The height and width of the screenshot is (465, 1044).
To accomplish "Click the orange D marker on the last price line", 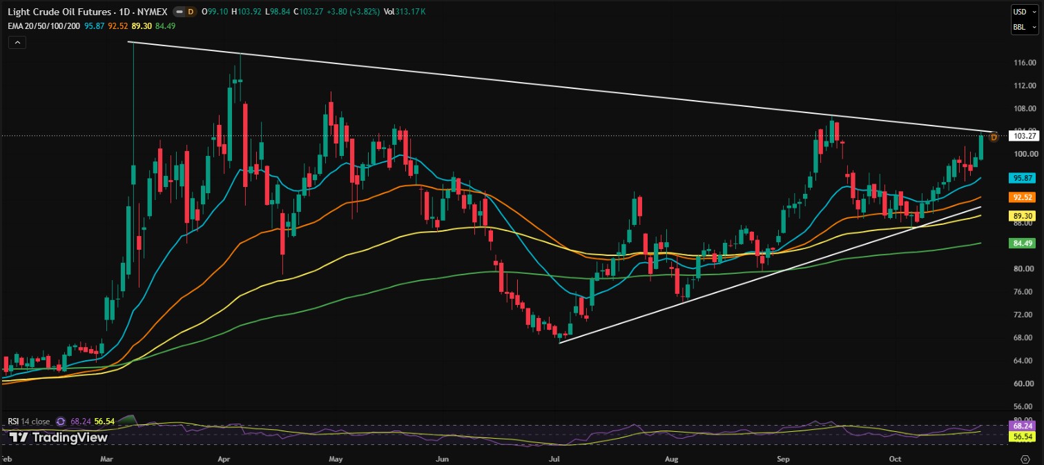I will click(x=994, y=137).
